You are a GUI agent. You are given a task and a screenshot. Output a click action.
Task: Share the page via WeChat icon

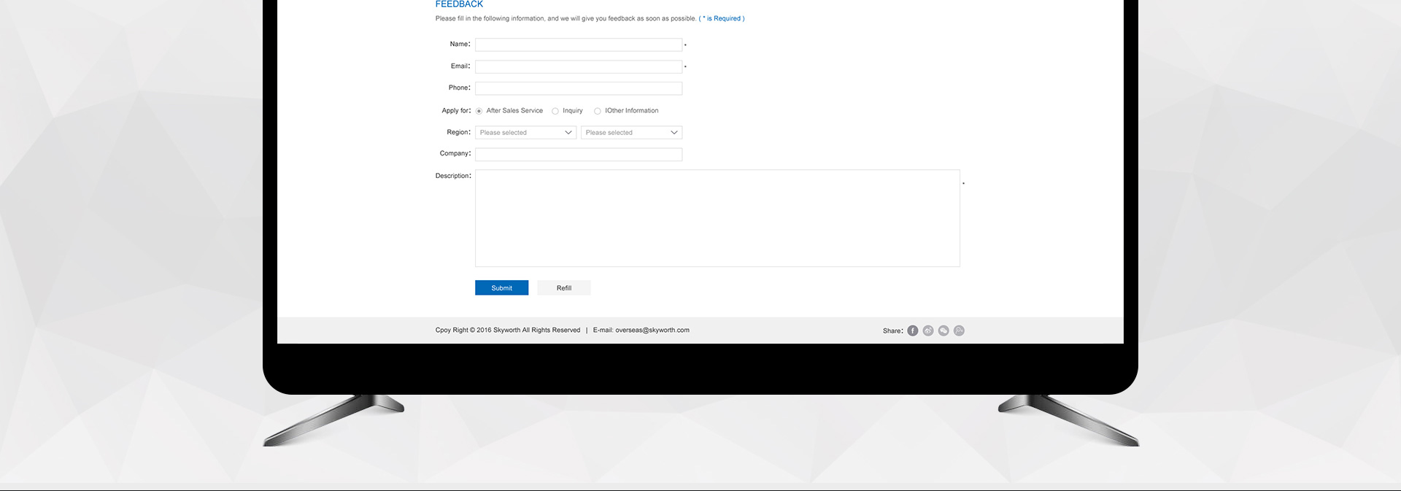point(943,330)
